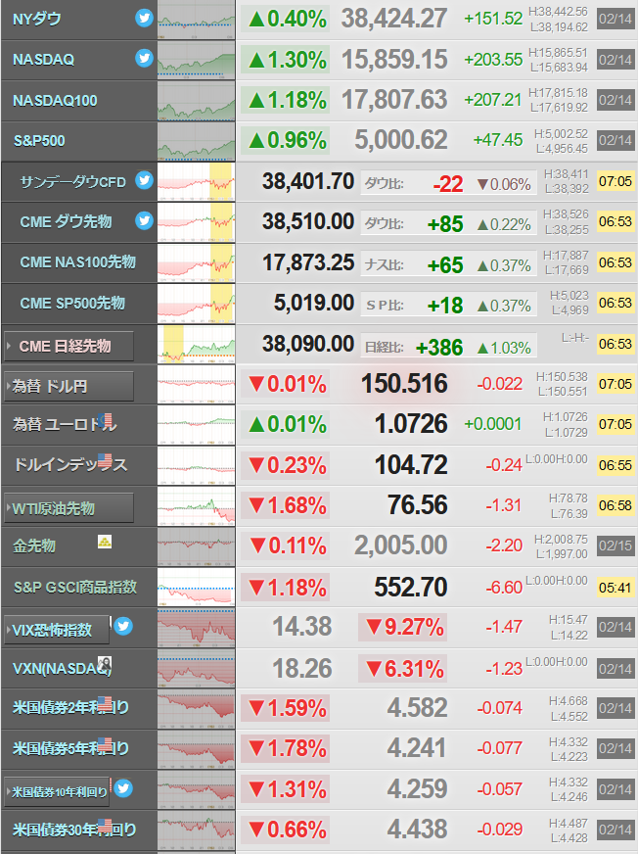Click the ドル円 rate 150.516

coord(404,384)
